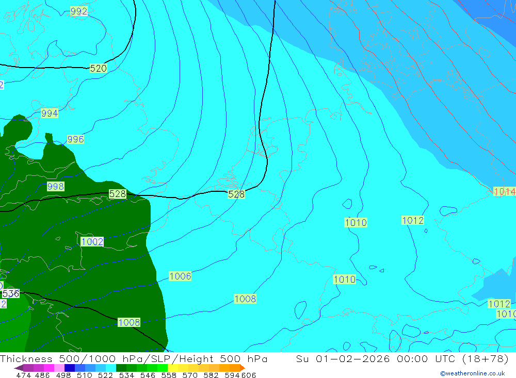The height and width of the screenshot is (378, 516).
Task: Click the 522 legend value
Action: [x=106, y=375]
